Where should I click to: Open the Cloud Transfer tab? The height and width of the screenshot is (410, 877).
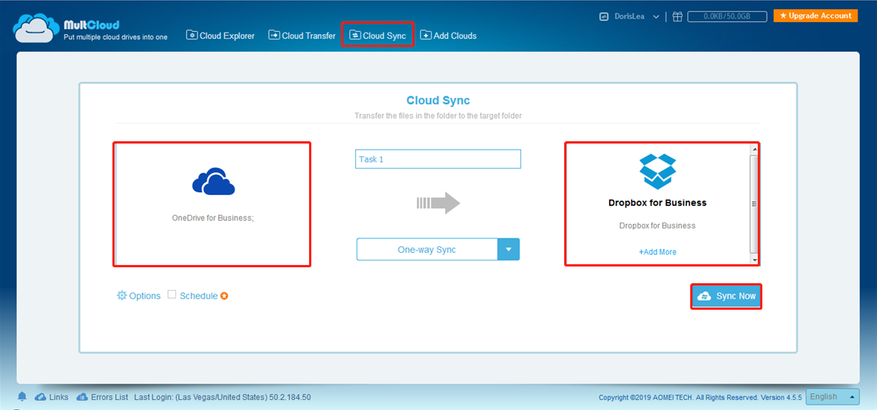point(302,35)
